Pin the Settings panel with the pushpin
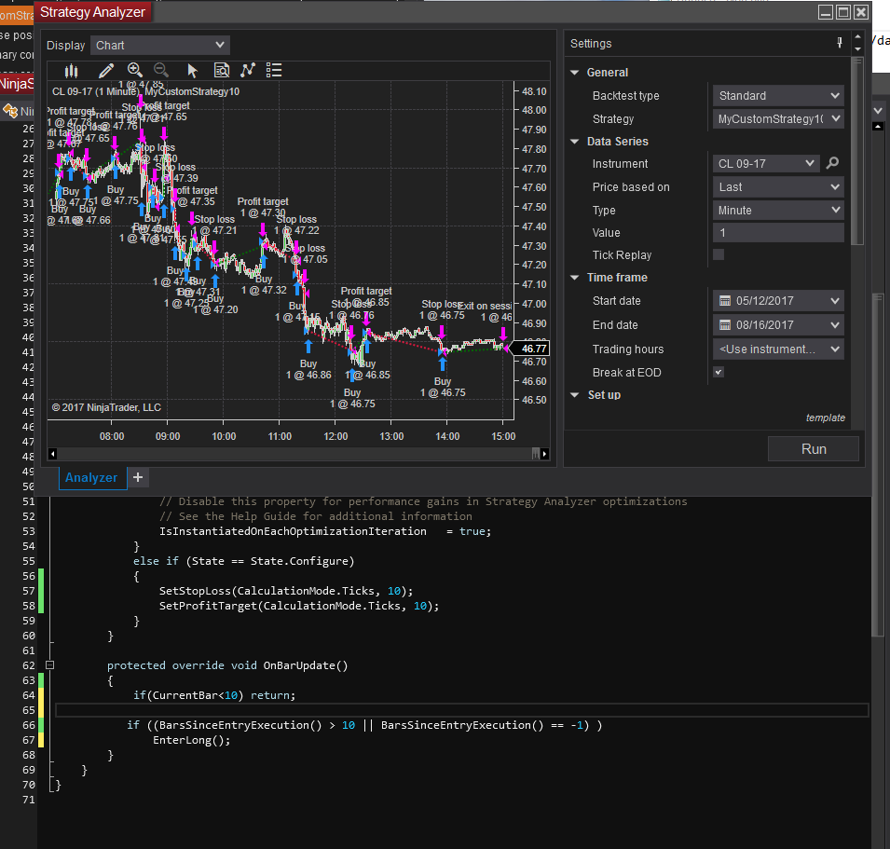 [x=840, y=44]
